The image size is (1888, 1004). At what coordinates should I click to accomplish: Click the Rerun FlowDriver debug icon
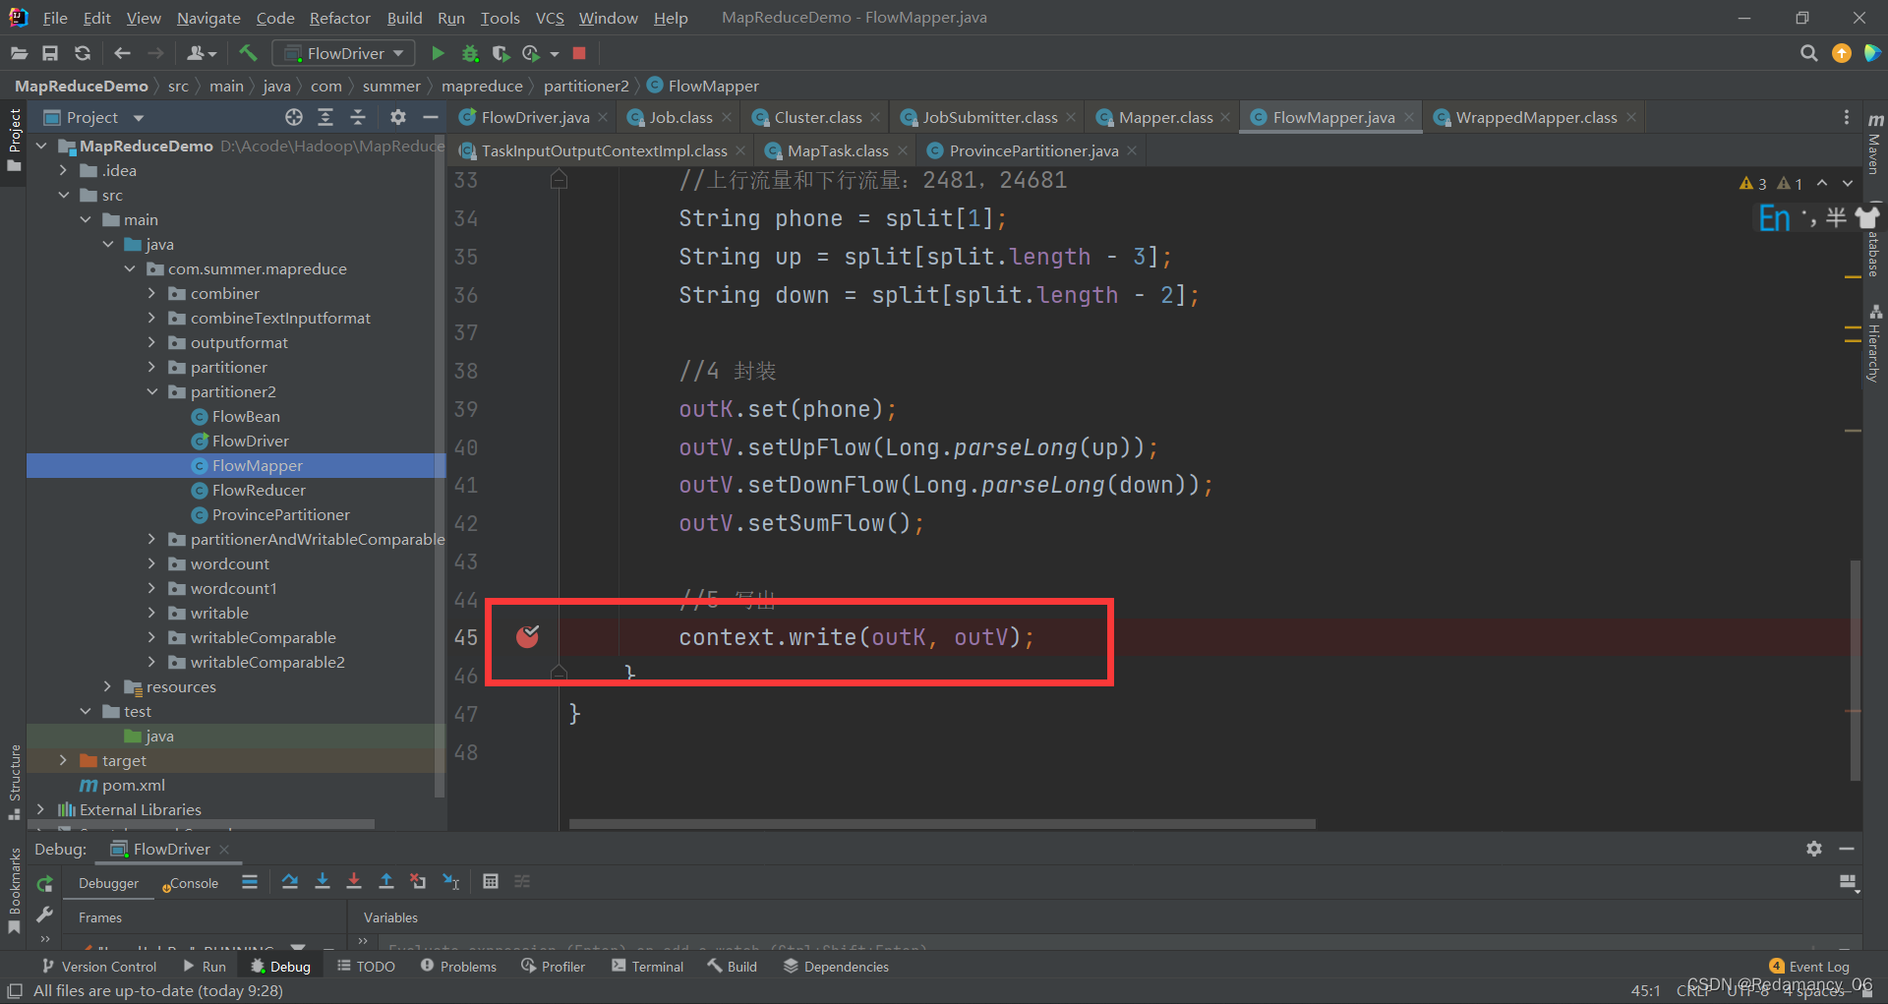click(x=44, y=884)
